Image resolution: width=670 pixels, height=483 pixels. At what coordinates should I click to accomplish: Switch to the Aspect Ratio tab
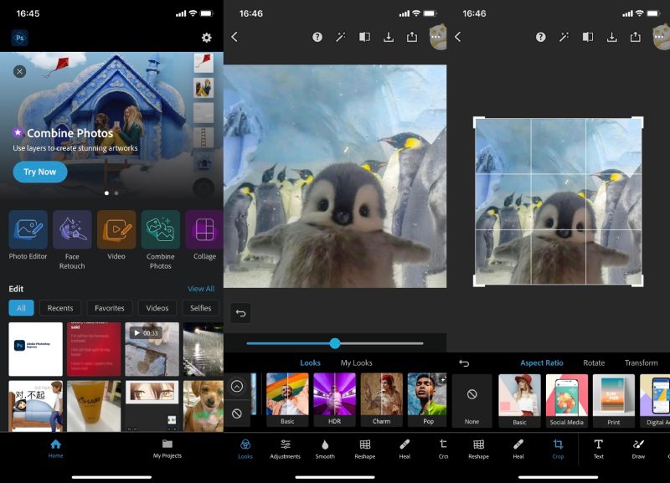541,362
